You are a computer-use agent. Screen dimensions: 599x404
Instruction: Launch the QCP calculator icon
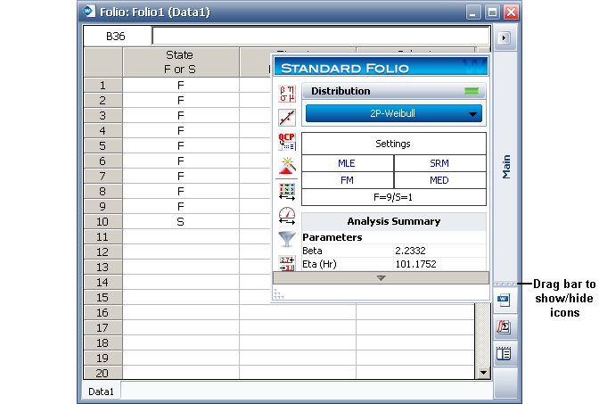(x=286, y=141)
